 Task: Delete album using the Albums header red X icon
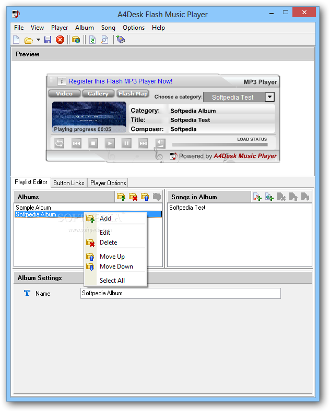coord(133,197)
